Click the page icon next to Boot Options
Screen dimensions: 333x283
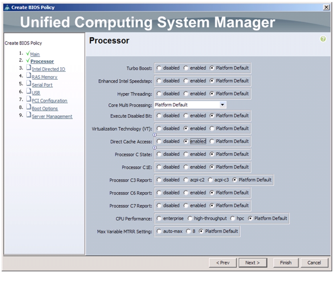click(x=29, y=107)
